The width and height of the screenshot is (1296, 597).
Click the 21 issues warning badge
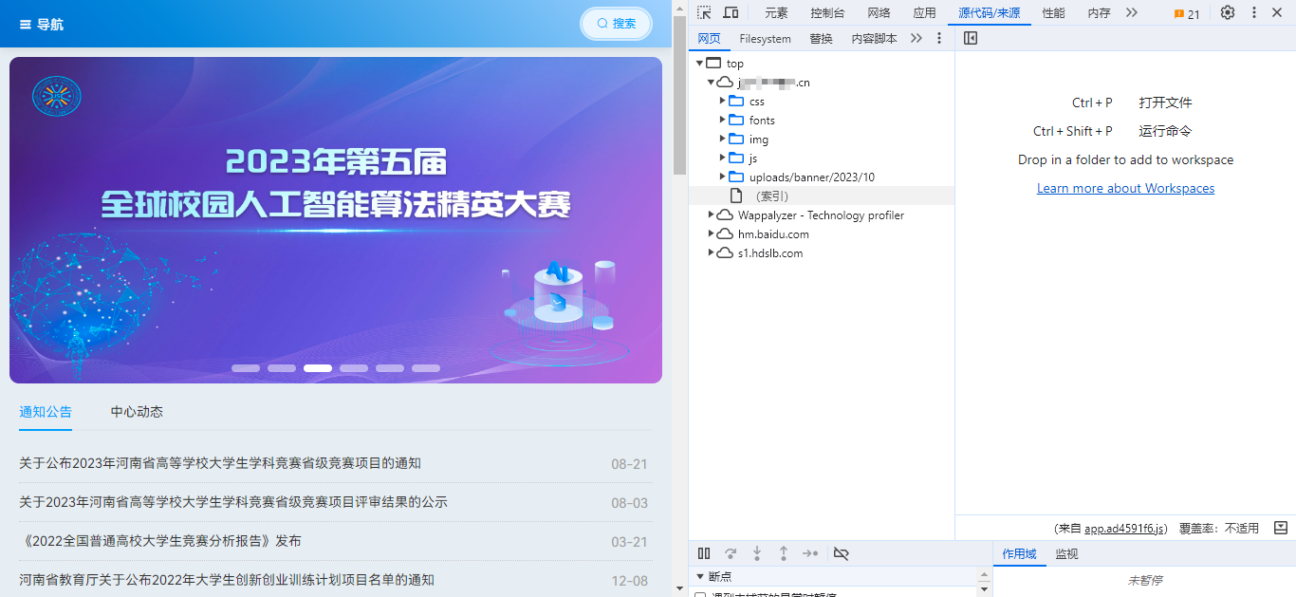pos(1187,13)
